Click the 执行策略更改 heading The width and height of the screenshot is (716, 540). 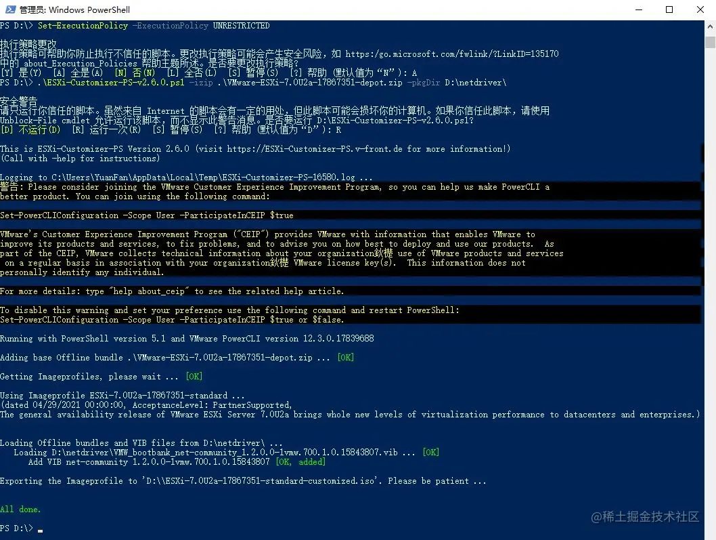28,44
